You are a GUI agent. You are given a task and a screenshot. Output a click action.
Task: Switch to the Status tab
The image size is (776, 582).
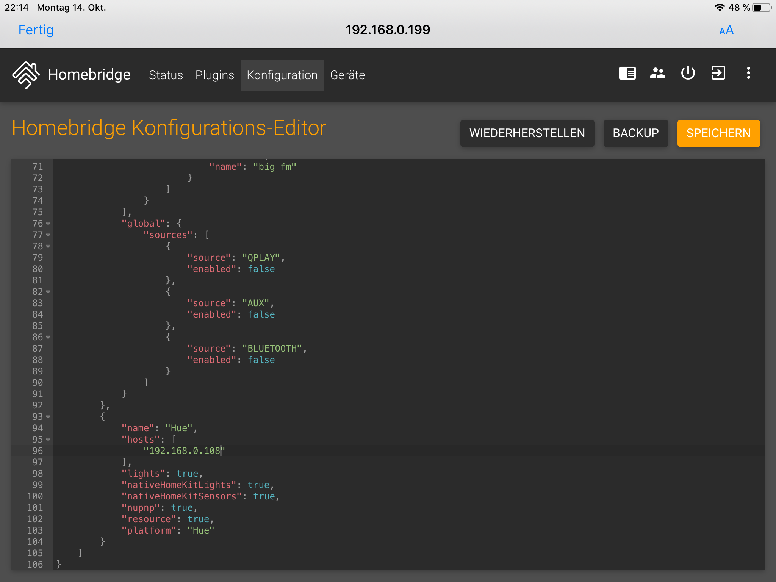tap(166, 75)
